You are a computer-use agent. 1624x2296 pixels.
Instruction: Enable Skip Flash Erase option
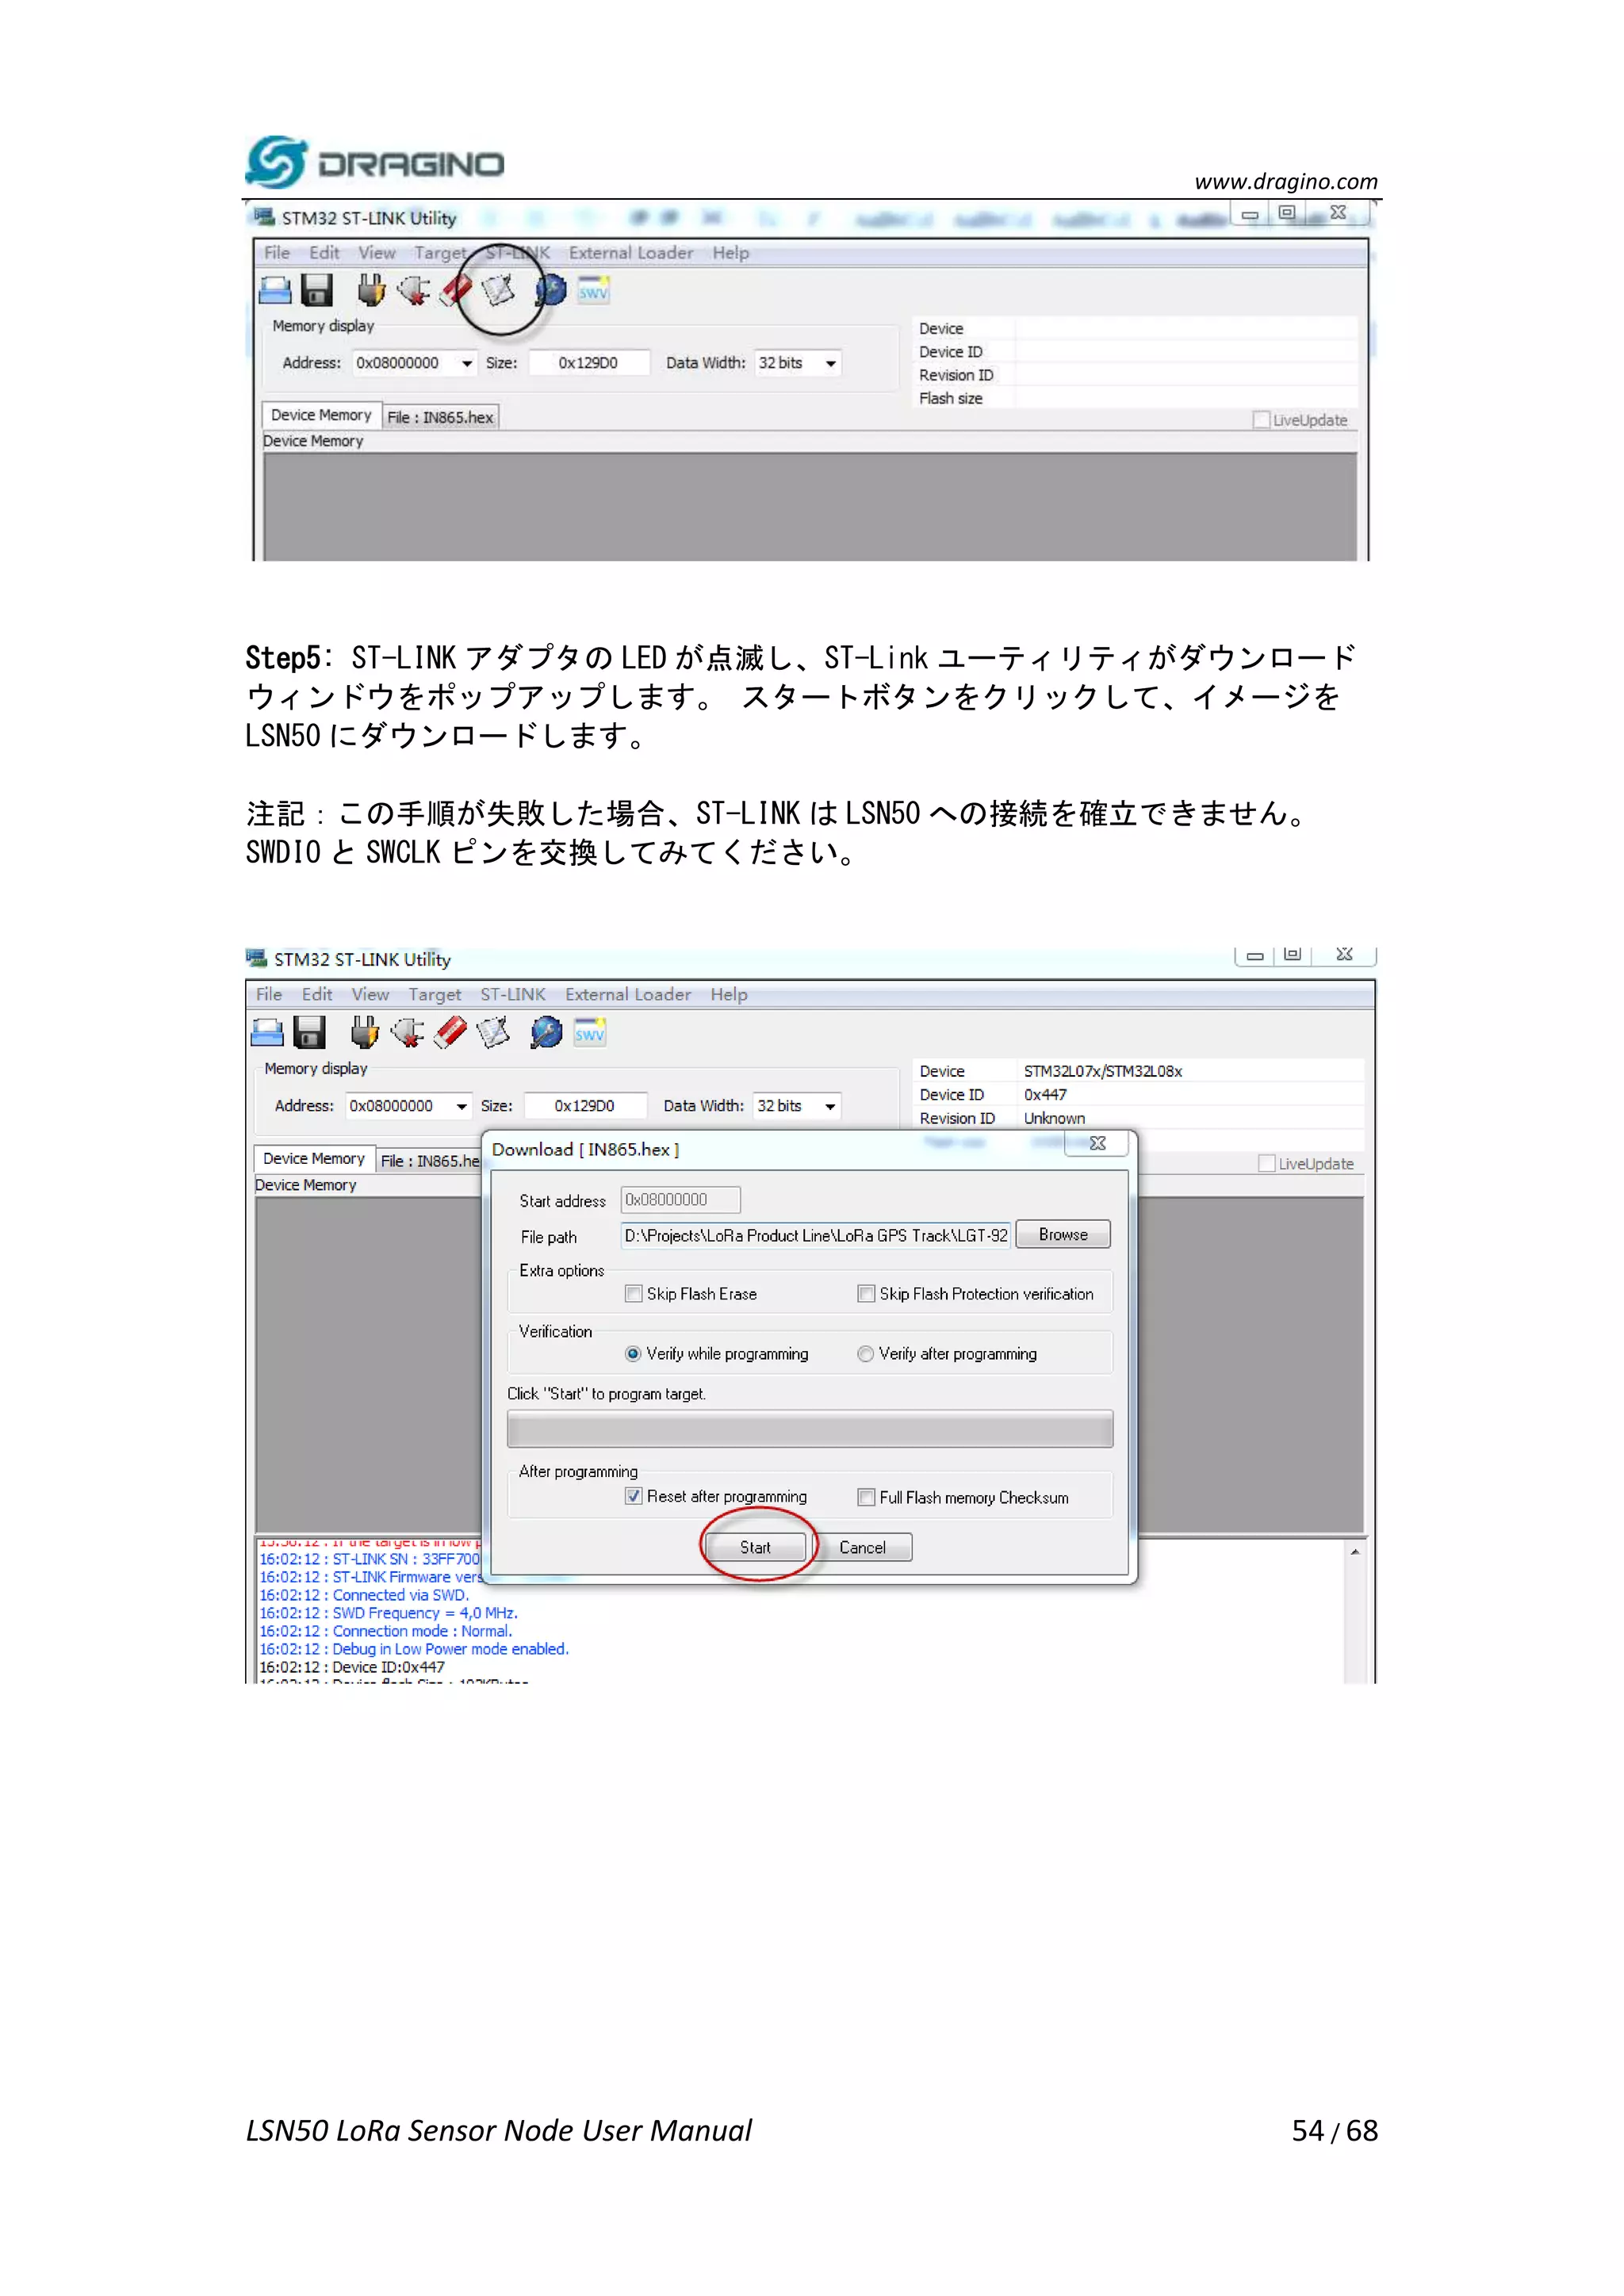(633, 1294)
